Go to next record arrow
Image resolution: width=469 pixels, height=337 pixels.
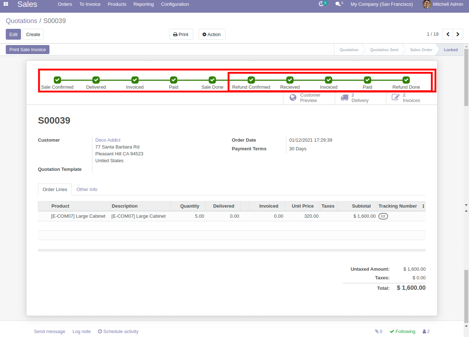coord(458,34)
